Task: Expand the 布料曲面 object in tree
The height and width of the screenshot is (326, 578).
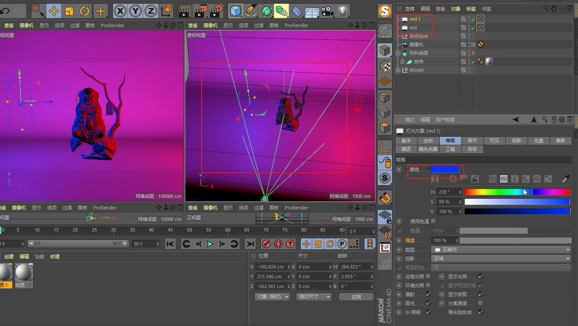Action: (398, 53)
